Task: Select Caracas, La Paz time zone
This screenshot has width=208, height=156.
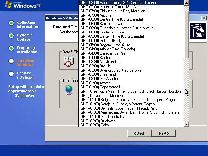Action: (x=131, y=53)
